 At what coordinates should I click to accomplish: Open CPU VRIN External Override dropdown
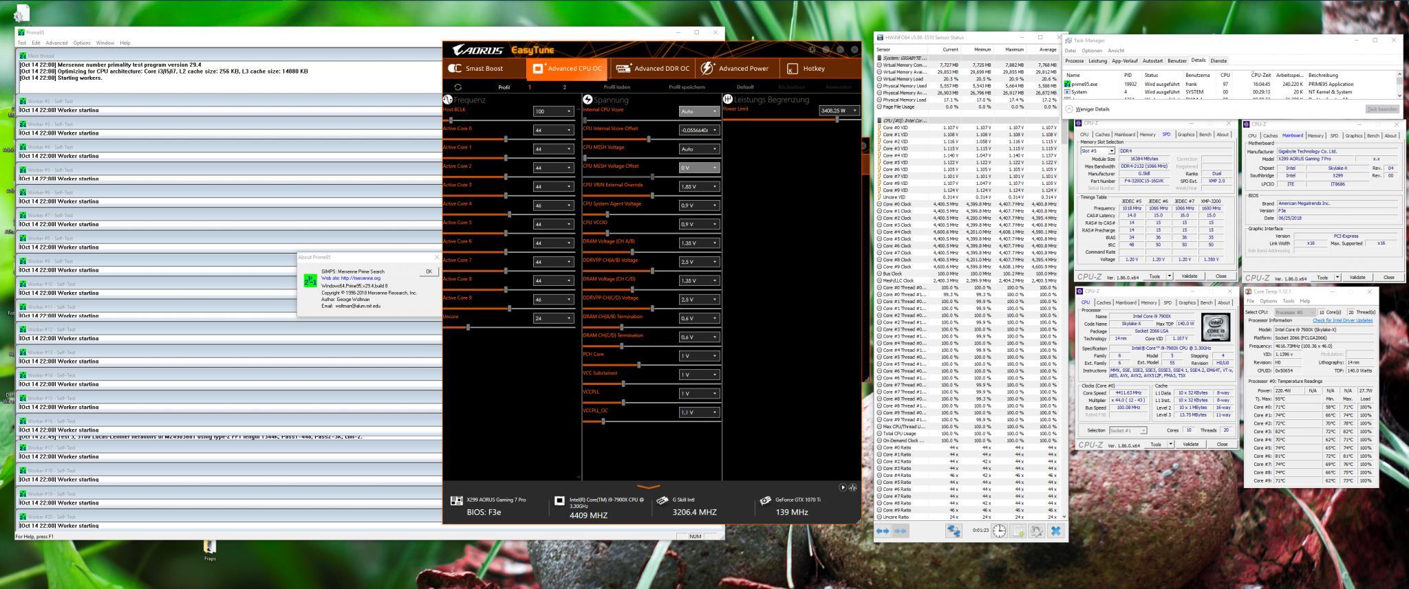click(698, 186)
